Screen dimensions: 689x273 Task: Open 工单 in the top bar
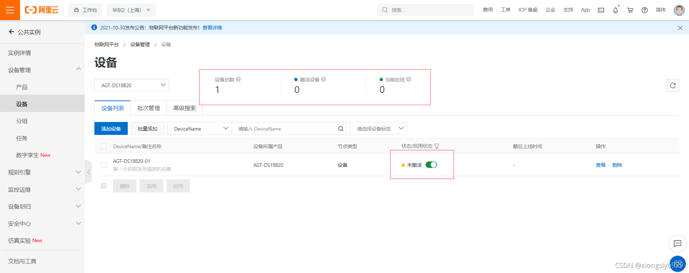pyautogui.click(x=506, y=10)
